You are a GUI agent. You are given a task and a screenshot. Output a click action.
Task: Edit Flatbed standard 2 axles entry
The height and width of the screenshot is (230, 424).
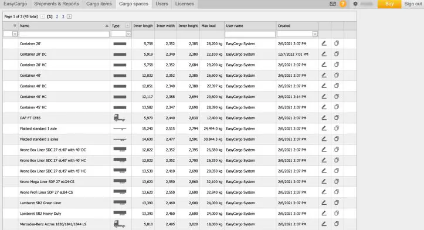pyautogui.click(x=324, y=139)
